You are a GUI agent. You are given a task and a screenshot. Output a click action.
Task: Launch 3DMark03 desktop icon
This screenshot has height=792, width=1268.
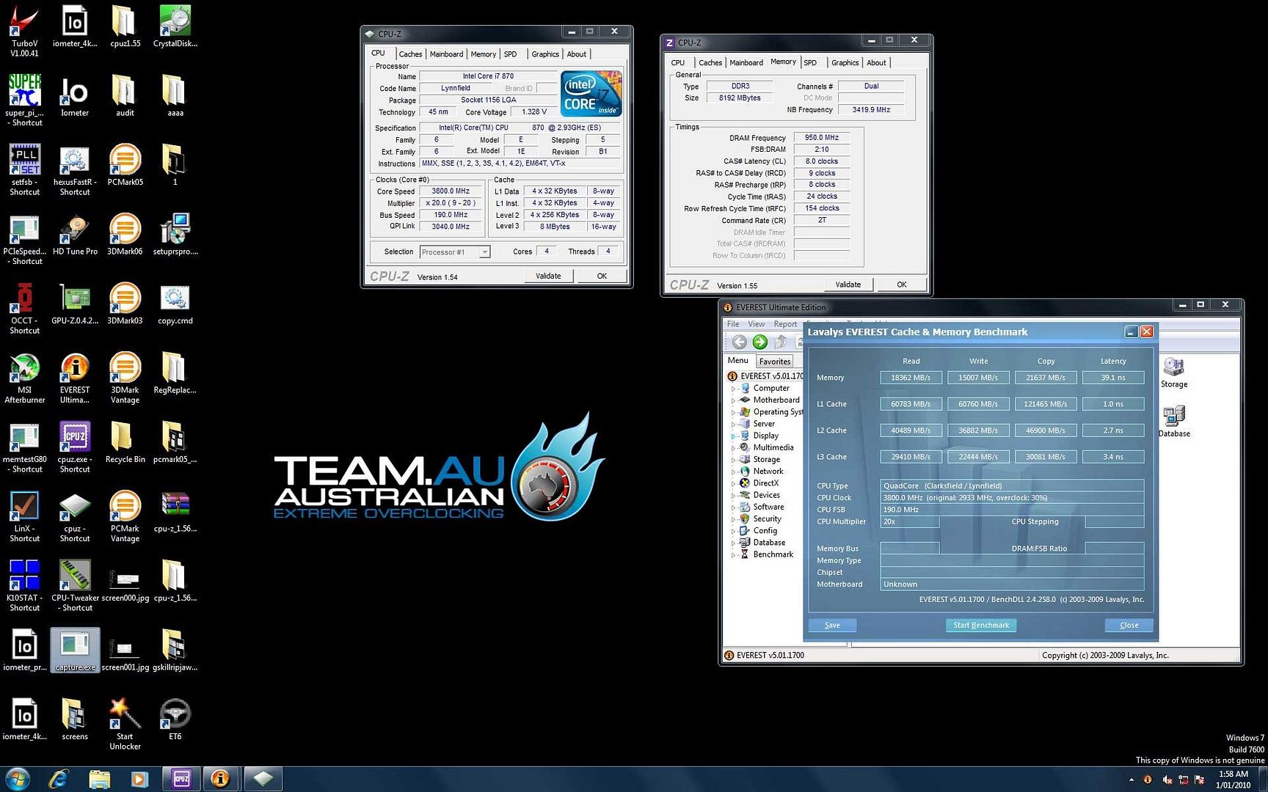point(125,304)
